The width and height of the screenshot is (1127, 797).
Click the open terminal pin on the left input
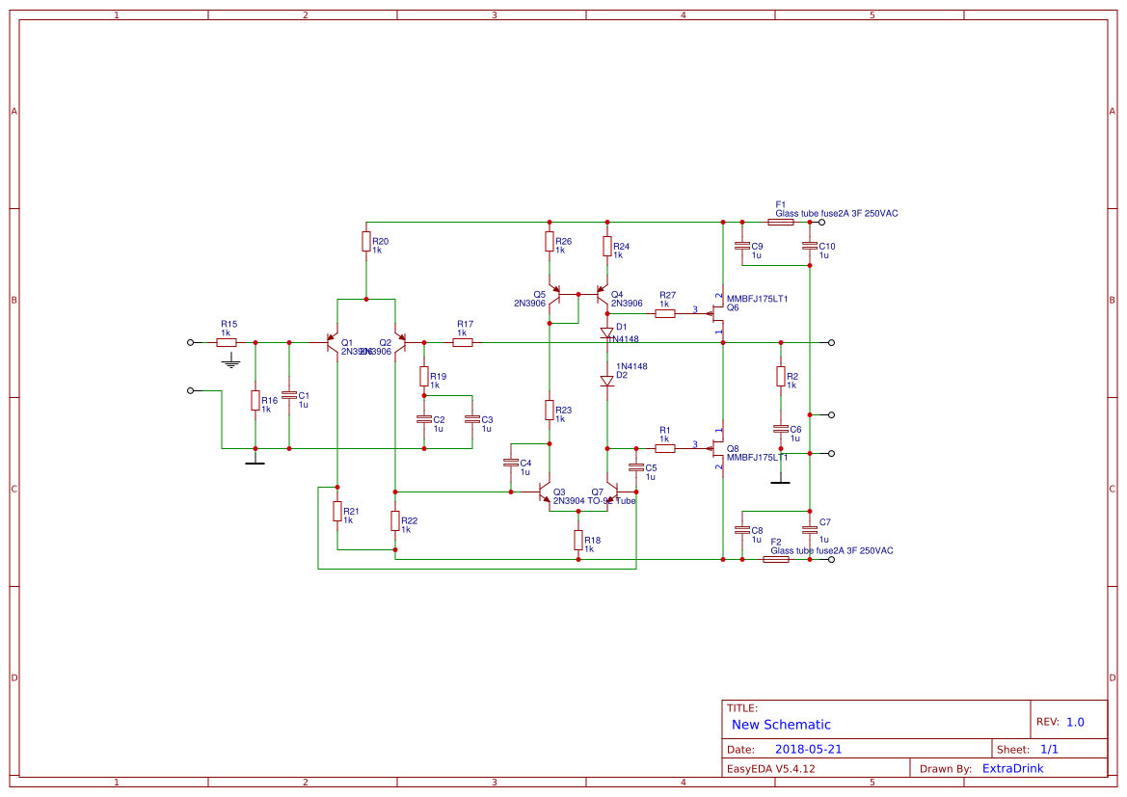pos(189,340)
